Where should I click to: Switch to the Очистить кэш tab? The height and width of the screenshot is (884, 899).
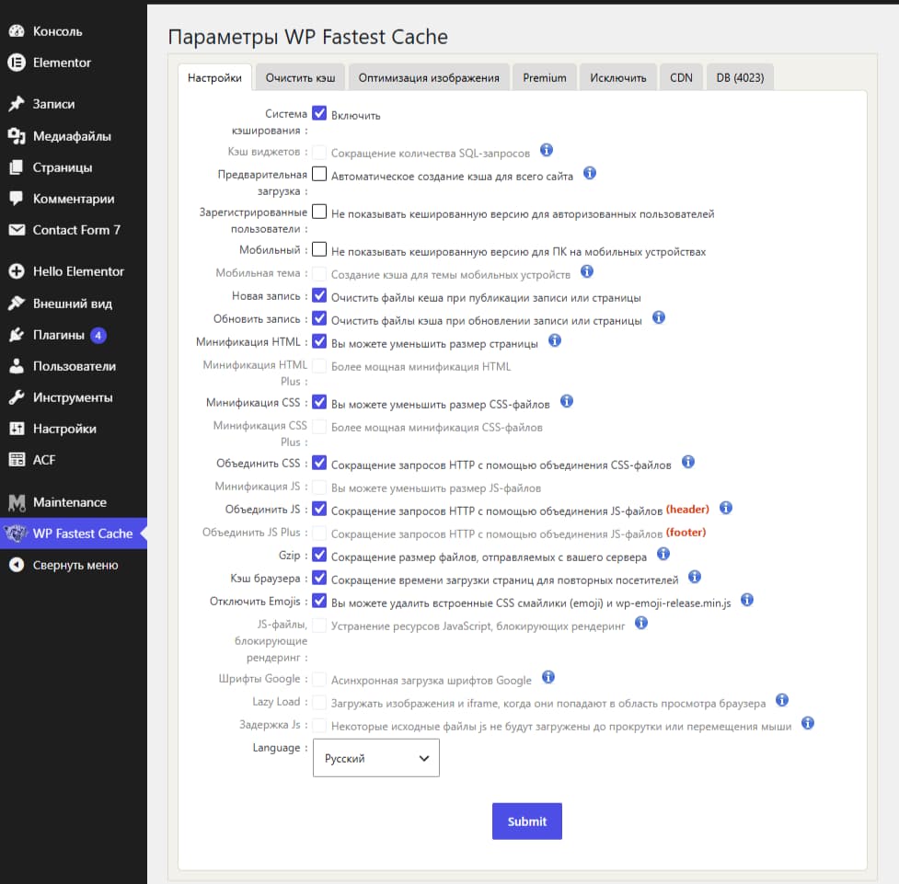pos(300,78)
